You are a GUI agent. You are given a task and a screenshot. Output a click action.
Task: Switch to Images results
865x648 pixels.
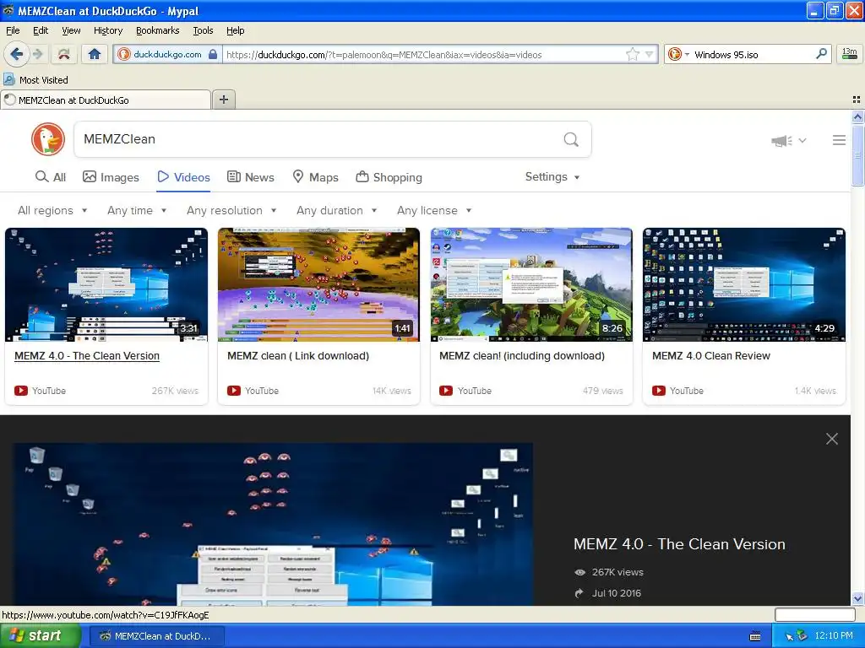click(111, 177)
